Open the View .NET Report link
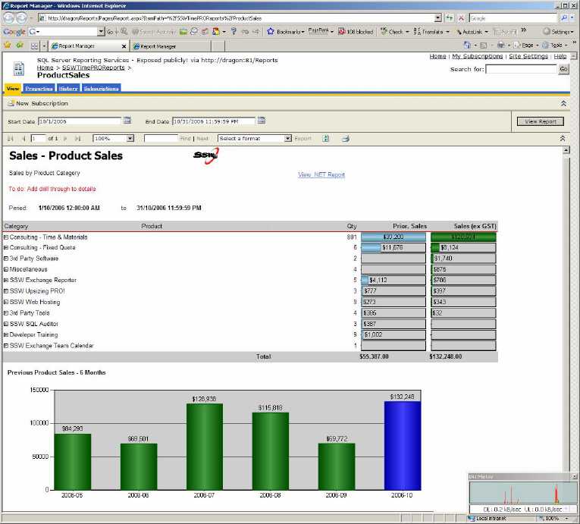This screenshot has width=580, height=524. [321, 174]
